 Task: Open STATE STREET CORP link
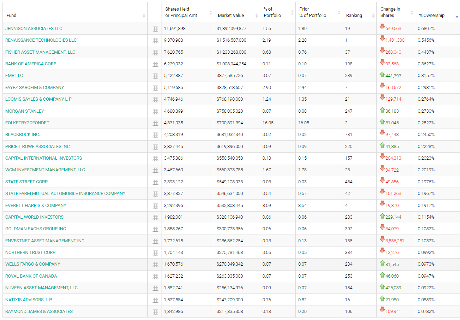tap(26, 182)
